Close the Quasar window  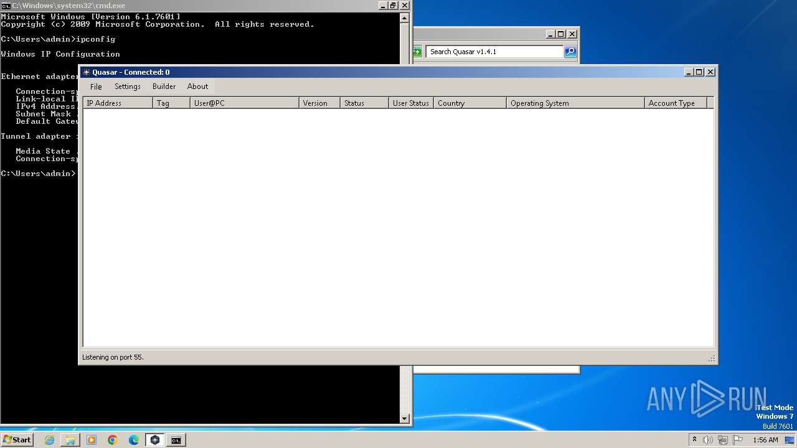click(710, 72)
